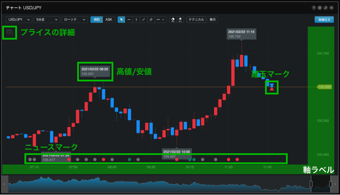Viewport: 340px width, 195px height.
Task: Open chart settings gear icon
Action: point(320,8)
